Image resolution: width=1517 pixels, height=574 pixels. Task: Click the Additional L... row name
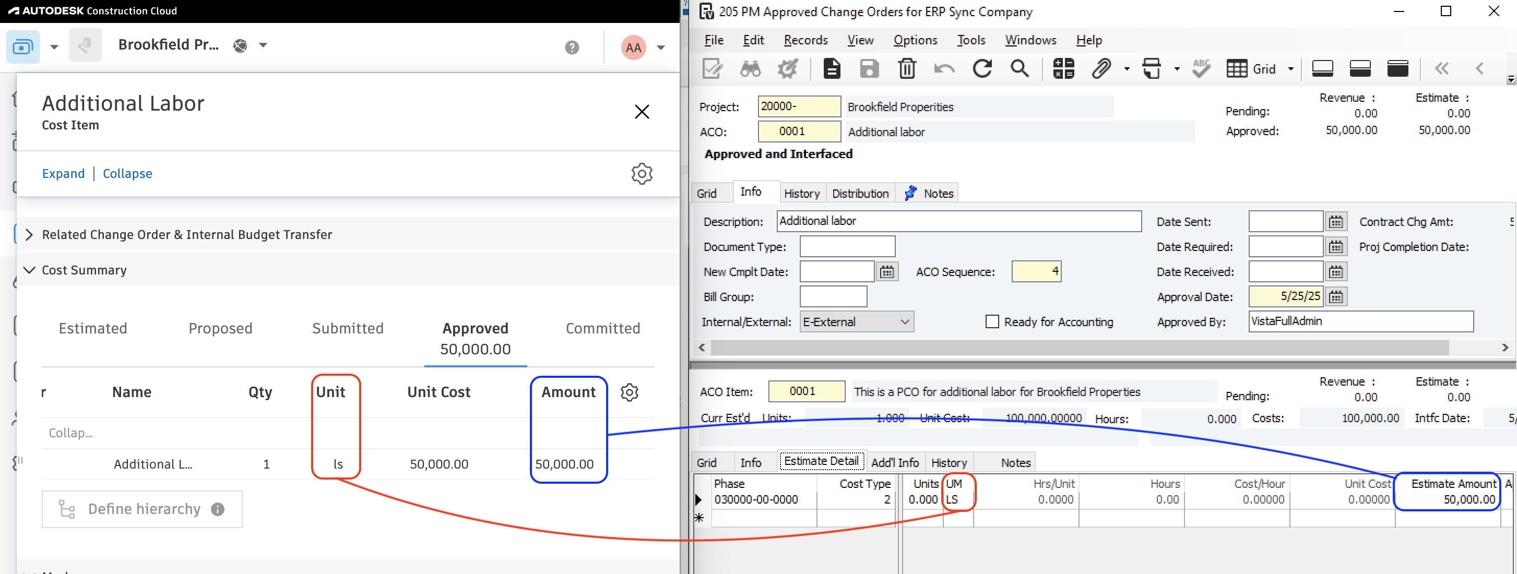153,464
